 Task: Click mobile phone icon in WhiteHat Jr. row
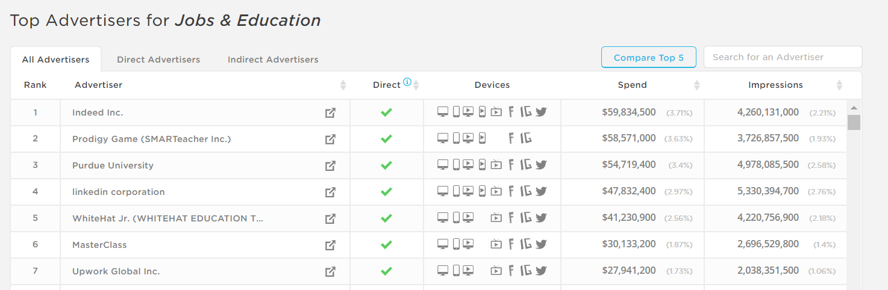456,218
